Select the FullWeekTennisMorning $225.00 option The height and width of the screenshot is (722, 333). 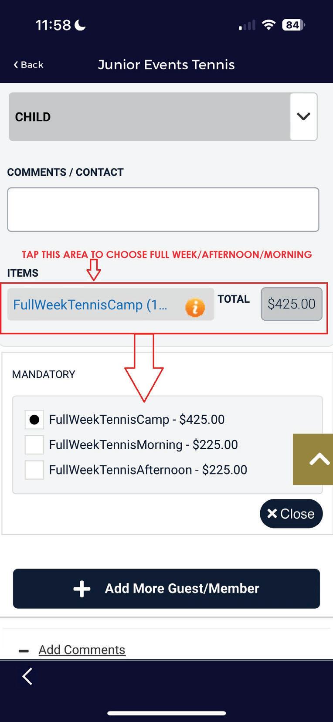(34, 445)
